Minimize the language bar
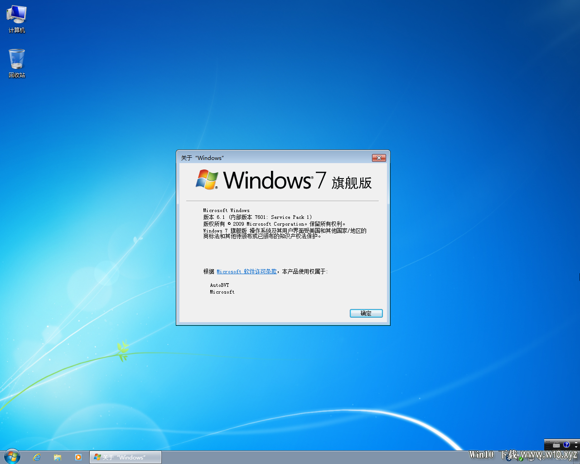Screen dimensions: 580x464 coord(576,442)
